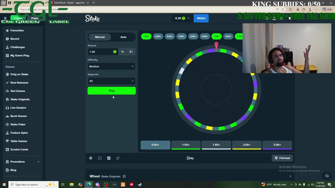Open browser extensions puzzle icon
The width and height of the screenshot is (335, 188).
click(x=290, y=9)
